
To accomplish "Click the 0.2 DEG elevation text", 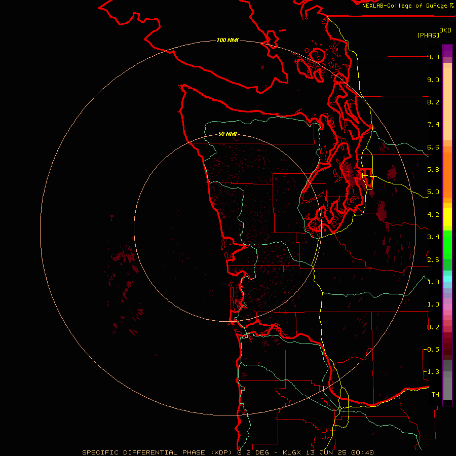I will click(x=254, y=452).
